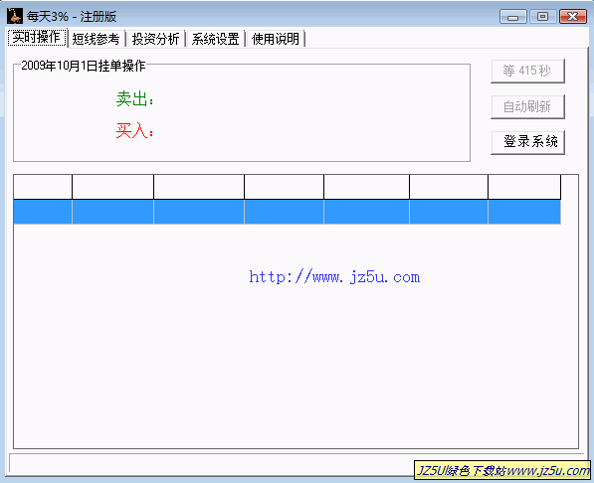Close the 每天3% window
This screenshot has height=483, width=594.
click(x=573, y=17)
